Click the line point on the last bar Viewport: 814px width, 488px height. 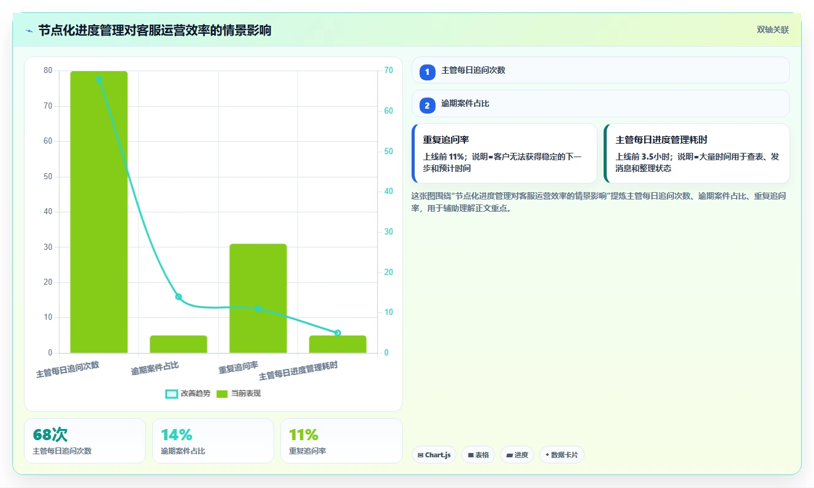(x=338, y=333)
